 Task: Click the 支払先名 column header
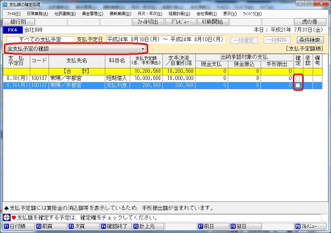pos(77,61)
